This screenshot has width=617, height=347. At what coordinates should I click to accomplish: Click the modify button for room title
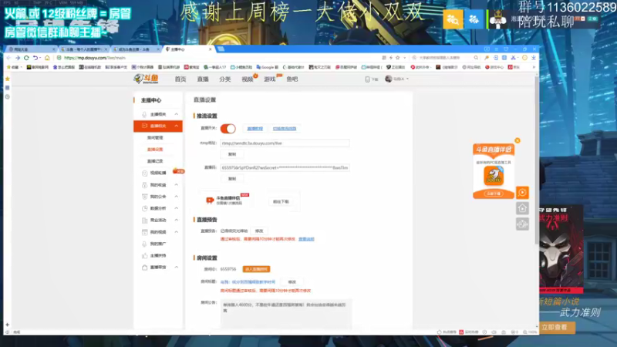(x=292, y=282)
